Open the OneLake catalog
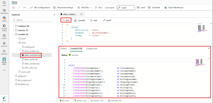 tap(4, 27)
